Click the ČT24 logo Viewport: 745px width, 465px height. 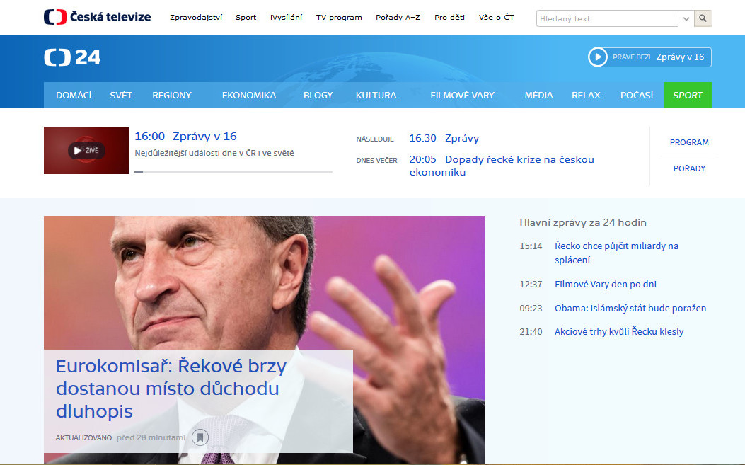click(71, 57)
